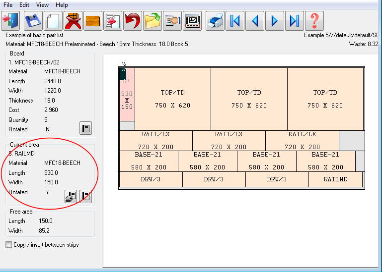Click the Free area Length value 150.0
This screenshot has height=272, width=382.
46,221
